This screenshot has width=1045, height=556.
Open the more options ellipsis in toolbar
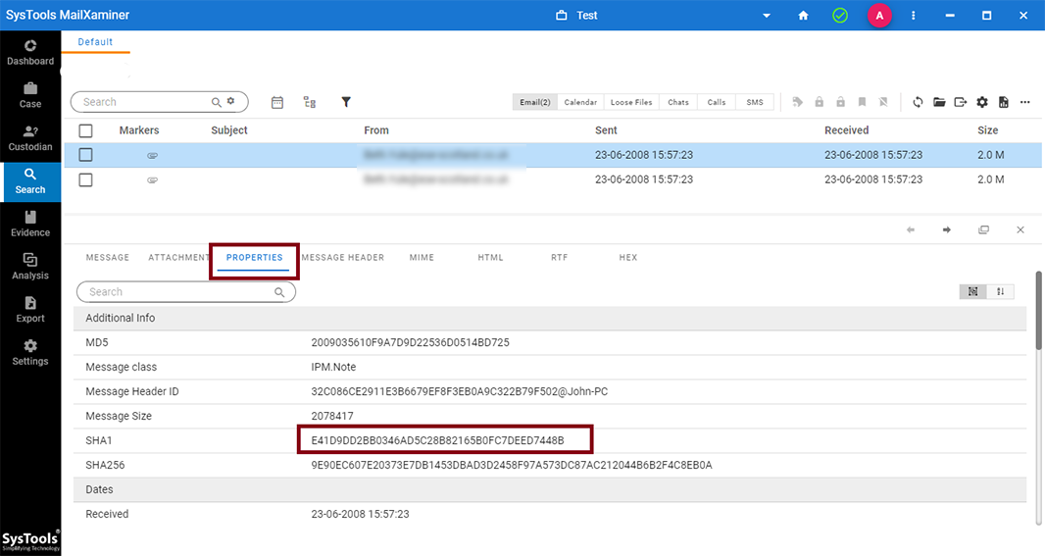1025,102
